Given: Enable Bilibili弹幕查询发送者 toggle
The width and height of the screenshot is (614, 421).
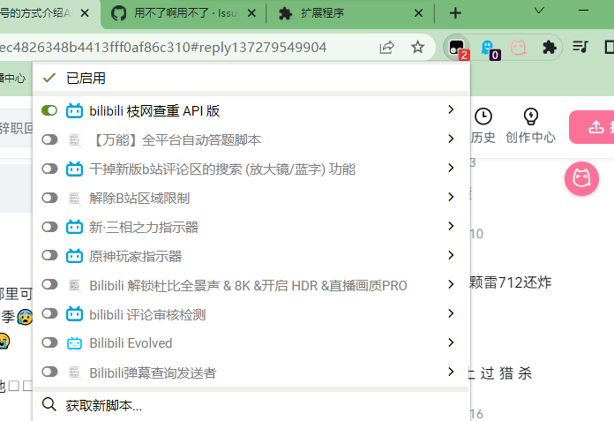Looking at the screenshot, I should point(49,372).
